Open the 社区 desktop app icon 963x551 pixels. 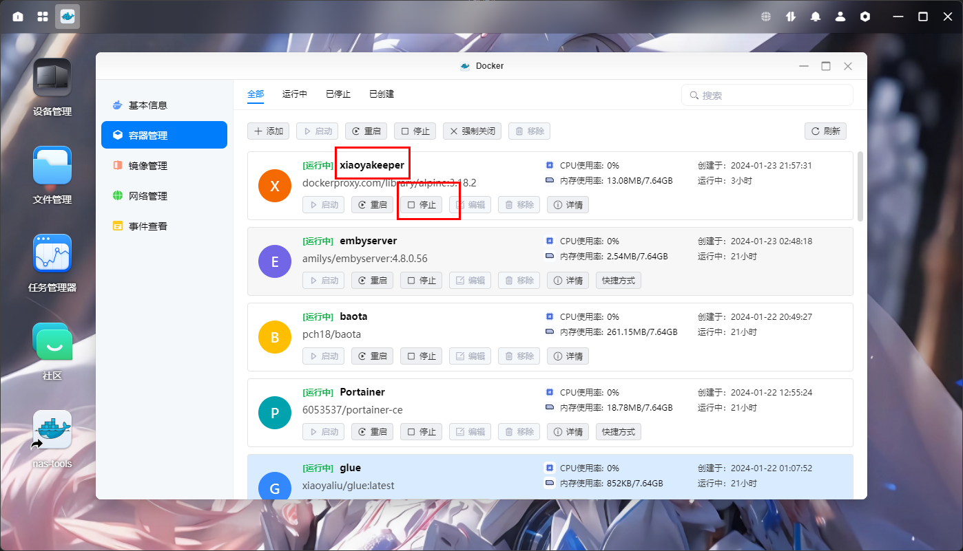point(52,342)
